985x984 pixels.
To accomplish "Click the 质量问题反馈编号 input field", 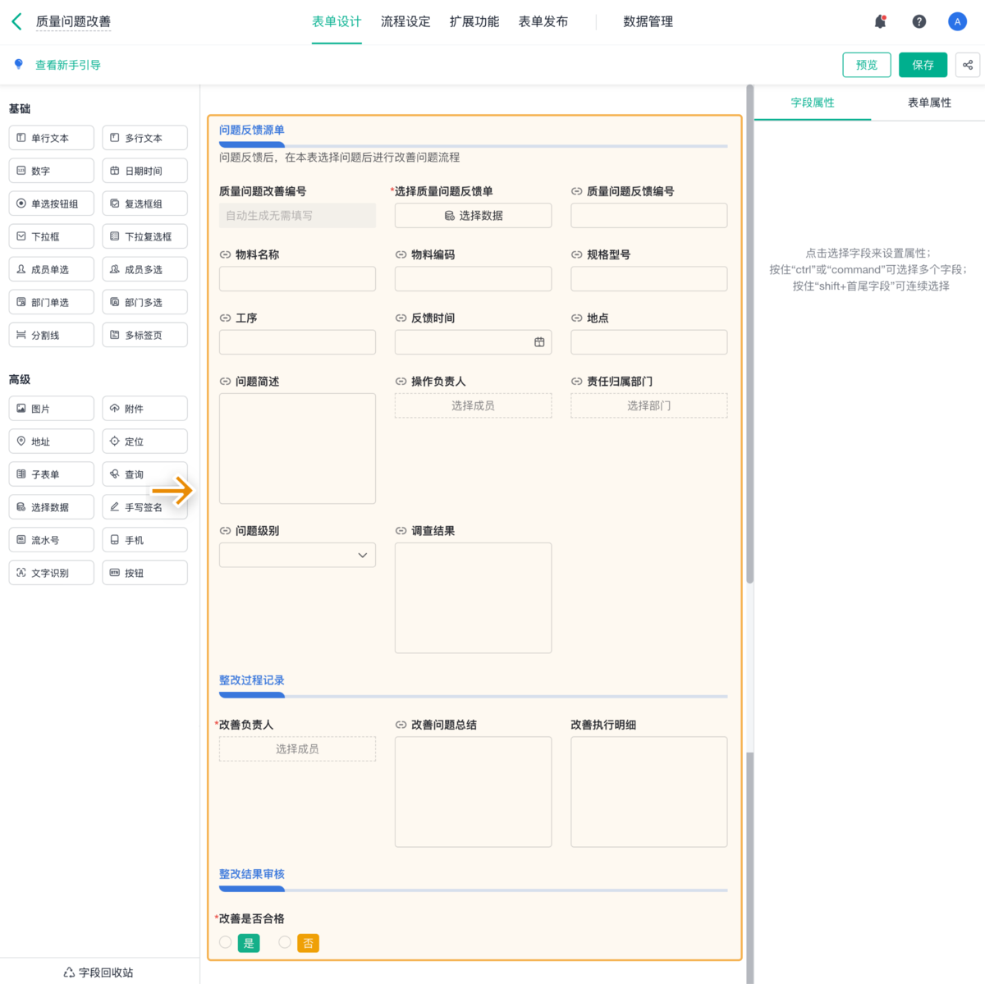I will click(x=648, y=216).
